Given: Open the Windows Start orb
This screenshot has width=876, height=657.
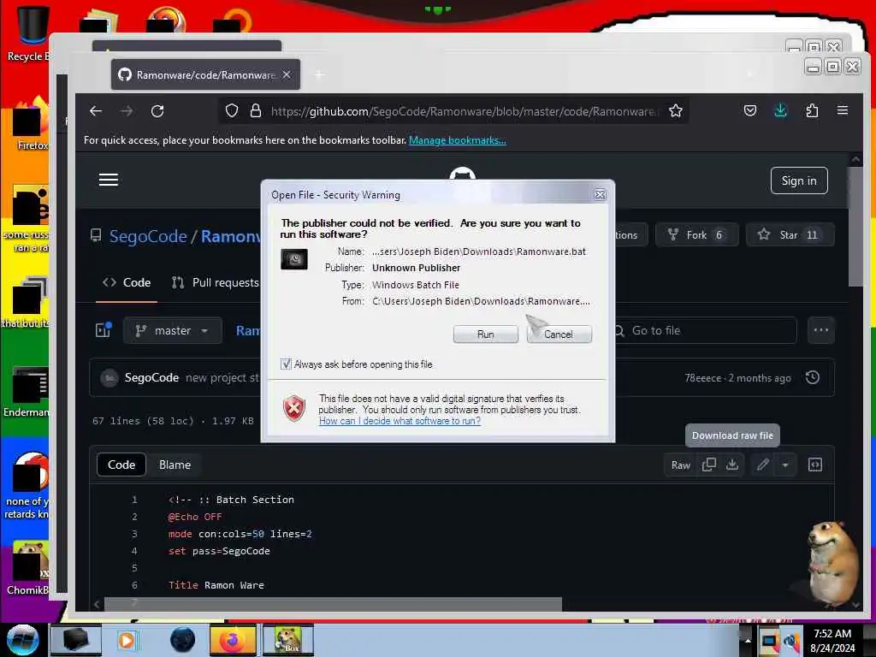Looking at the screenshot, I should coord(22,640).
